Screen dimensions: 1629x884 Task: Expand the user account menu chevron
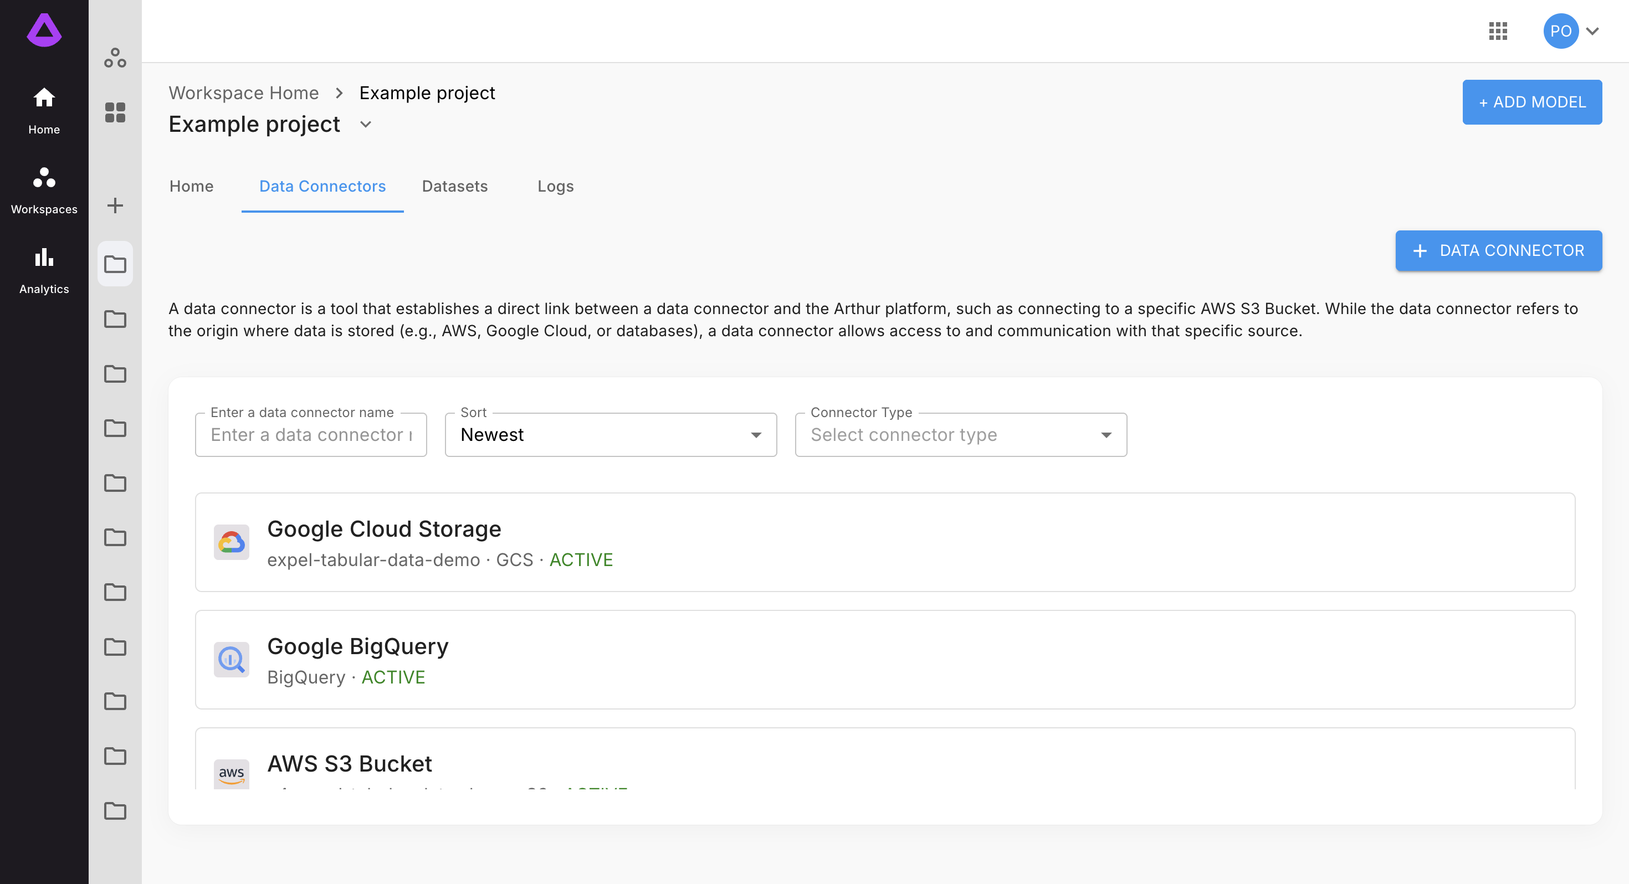(x=1593, y=30)
